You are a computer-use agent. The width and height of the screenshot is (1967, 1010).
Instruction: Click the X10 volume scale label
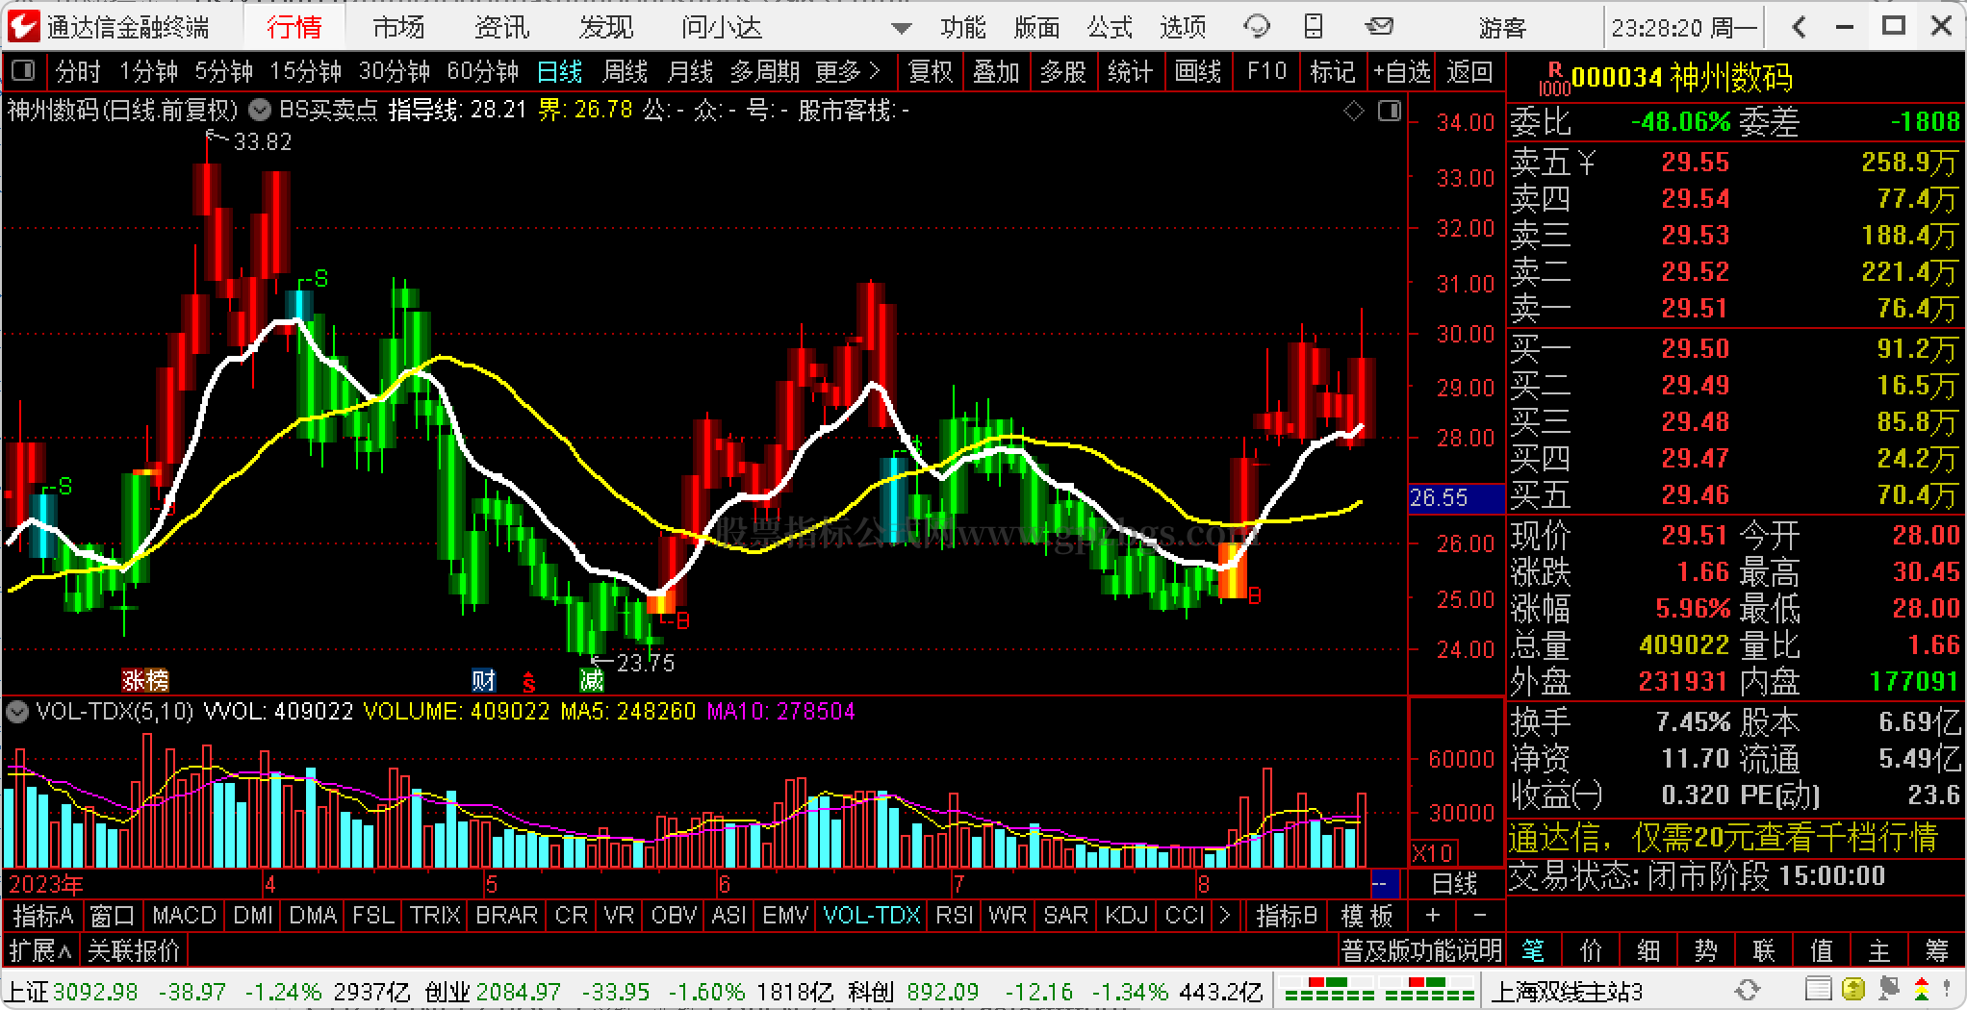pos(1433,853)
